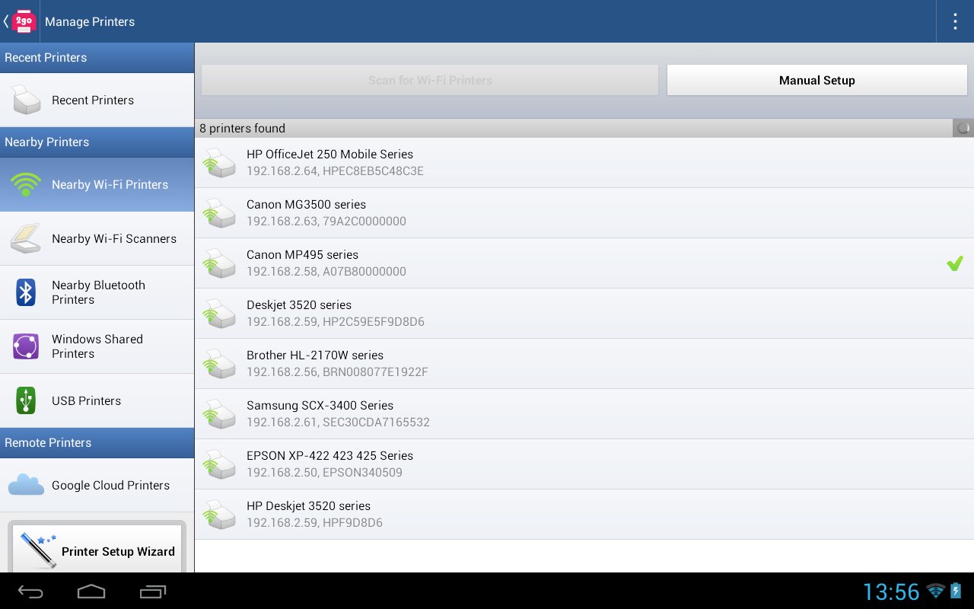974x609 pixels.
Task: Click the printer icon beside Brother HL-2170W series
Action: pyautogui.click(x=220, y=364)
